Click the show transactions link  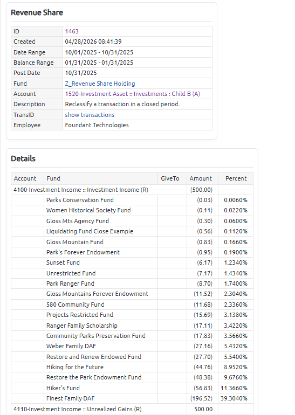(90, 115)
